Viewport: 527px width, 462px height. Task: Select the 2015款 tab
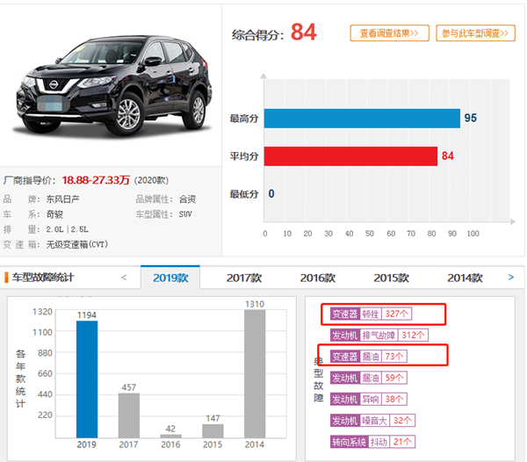[x=391, y=278]
